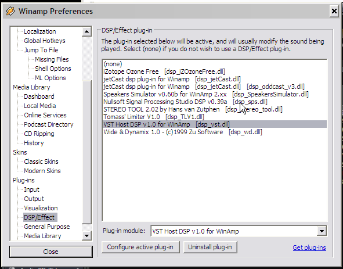Click the Winamp lightning bolt title icon
Viewport: 343px width, 269px height.
click(10, 11)
